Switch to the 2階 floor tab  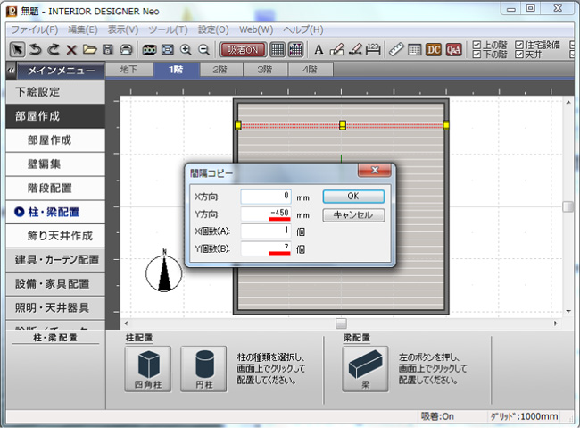[220, 69]
